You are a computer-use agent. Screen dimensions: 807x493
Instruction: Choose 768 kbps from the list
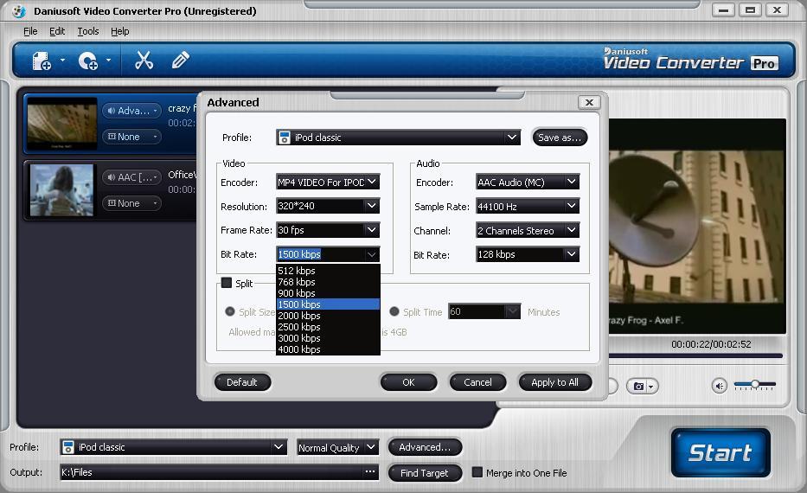coord(328,282)
